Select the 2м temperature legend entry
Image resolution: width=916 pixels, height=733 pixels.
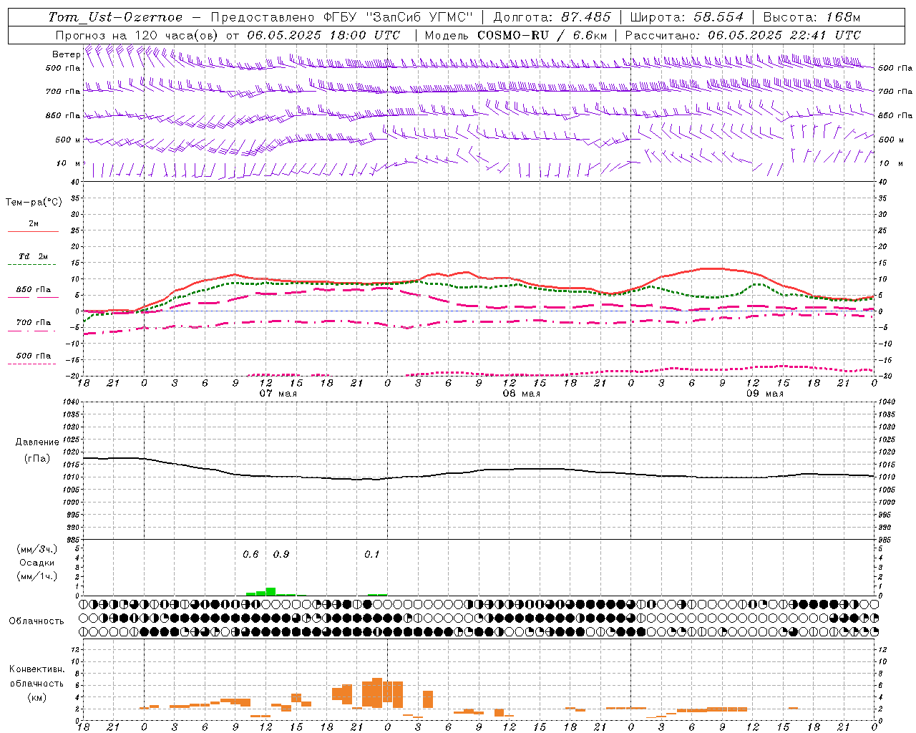coord(34,224)
